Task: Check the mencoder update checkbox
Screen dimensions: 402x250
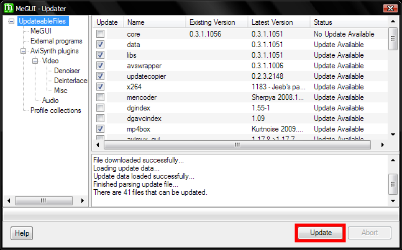Action: (x=100, y=97)
